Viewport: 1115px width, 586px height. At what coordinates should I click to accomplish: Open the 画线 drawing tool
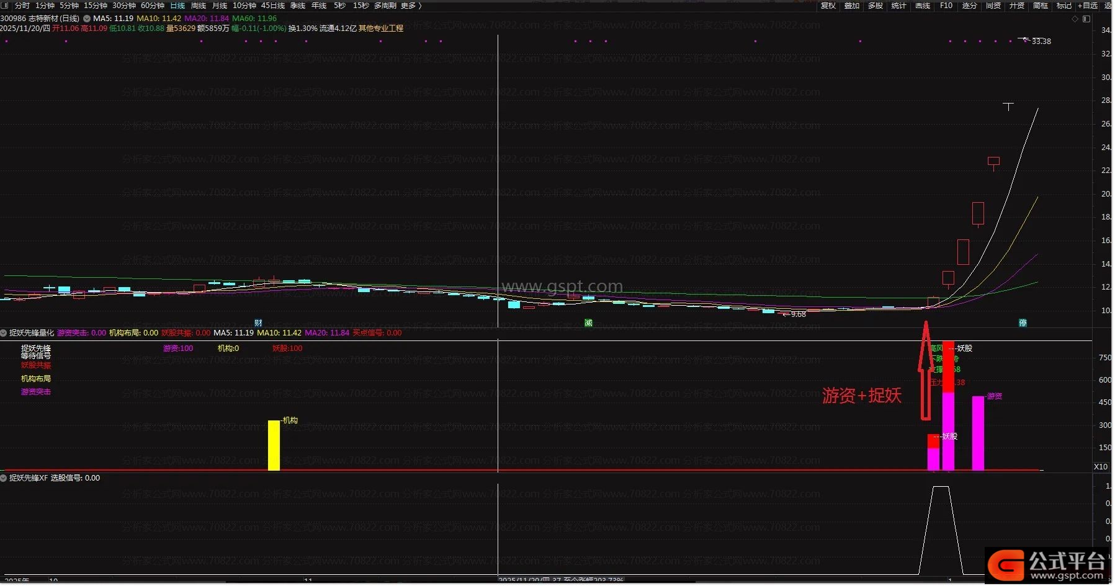[923, 6]
